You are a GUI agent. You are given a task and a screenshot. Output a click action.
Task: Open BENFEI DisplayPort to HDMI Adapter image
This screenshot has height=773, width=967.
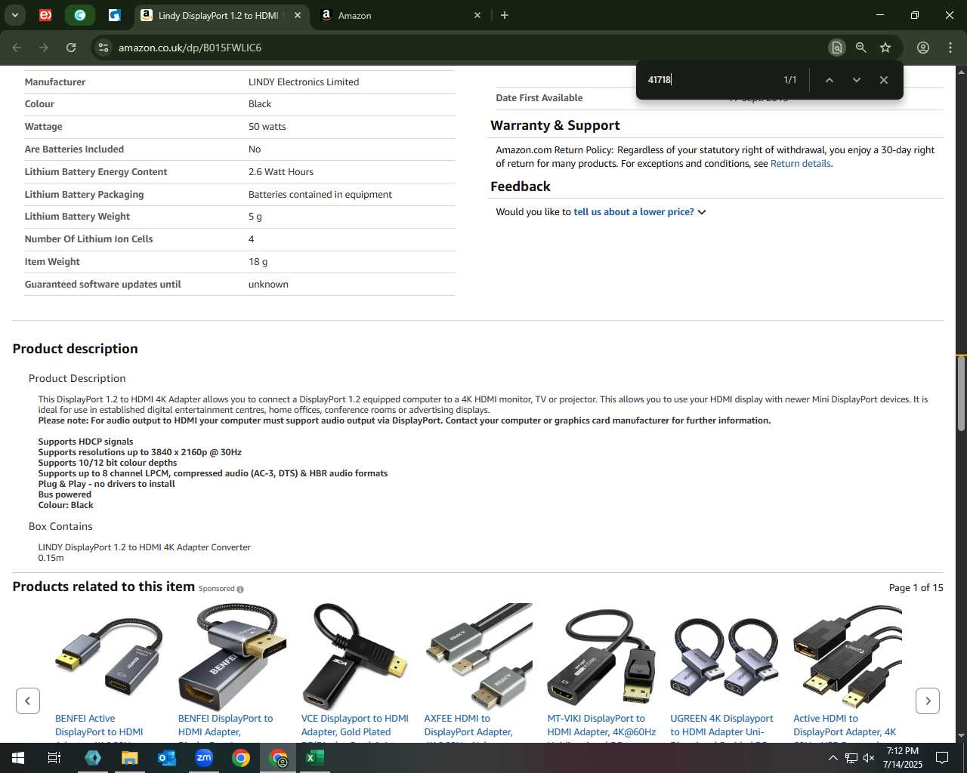[232, 656]
